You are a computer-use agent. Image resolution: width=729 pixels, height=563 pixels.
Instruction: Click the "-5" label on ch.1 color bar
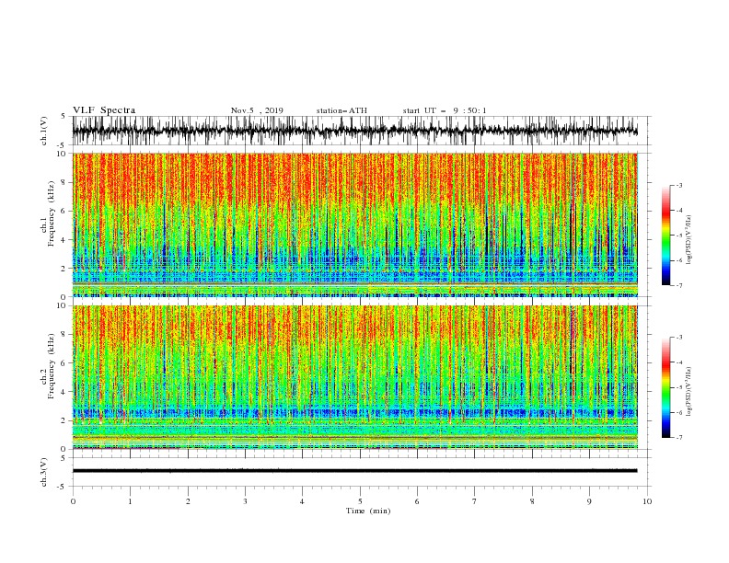click(679, 236)
